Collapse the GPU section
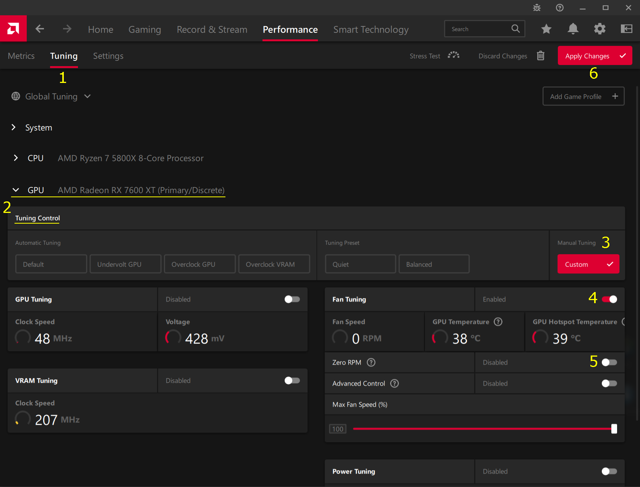 pos(16,190)
